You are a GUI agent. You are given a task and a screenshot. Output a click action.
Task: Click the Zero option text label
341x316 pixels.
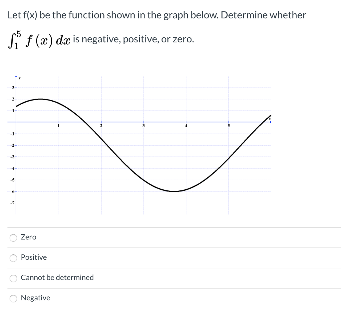coord(28,237)
